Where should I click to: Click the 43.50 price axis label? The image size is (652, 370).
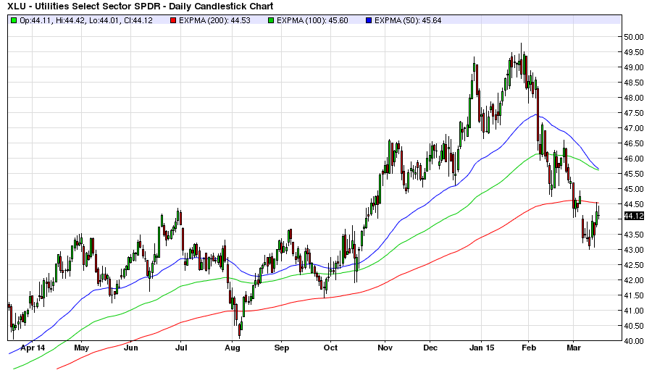[x=634, y=235]
